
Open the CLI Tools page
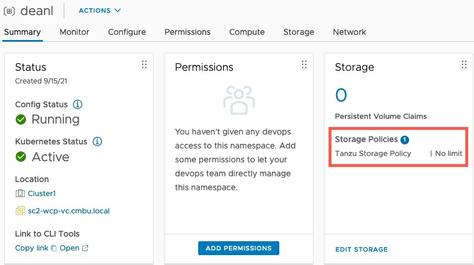pyautogui.click(x=70, y=248)
